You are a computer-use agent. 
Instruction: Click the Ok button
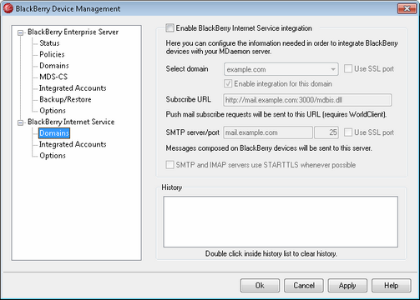coord(260,286)
